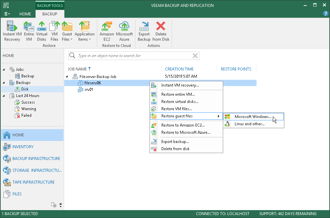Screen dimensions: 330x218
Task: Choose Delete from disk menu entry
Action: [x=186, y=149]
